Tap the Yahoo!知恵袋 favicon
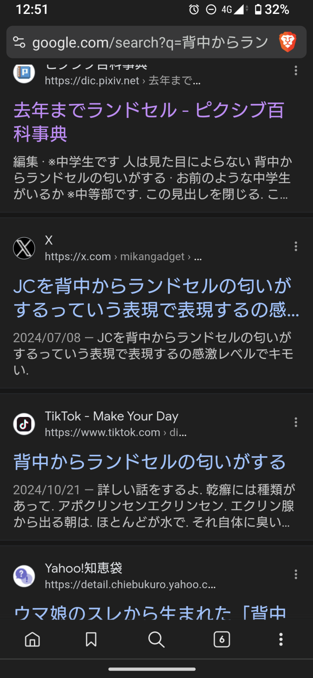The height and width of the screenshot is (678, 313). (x=24, y=576)
